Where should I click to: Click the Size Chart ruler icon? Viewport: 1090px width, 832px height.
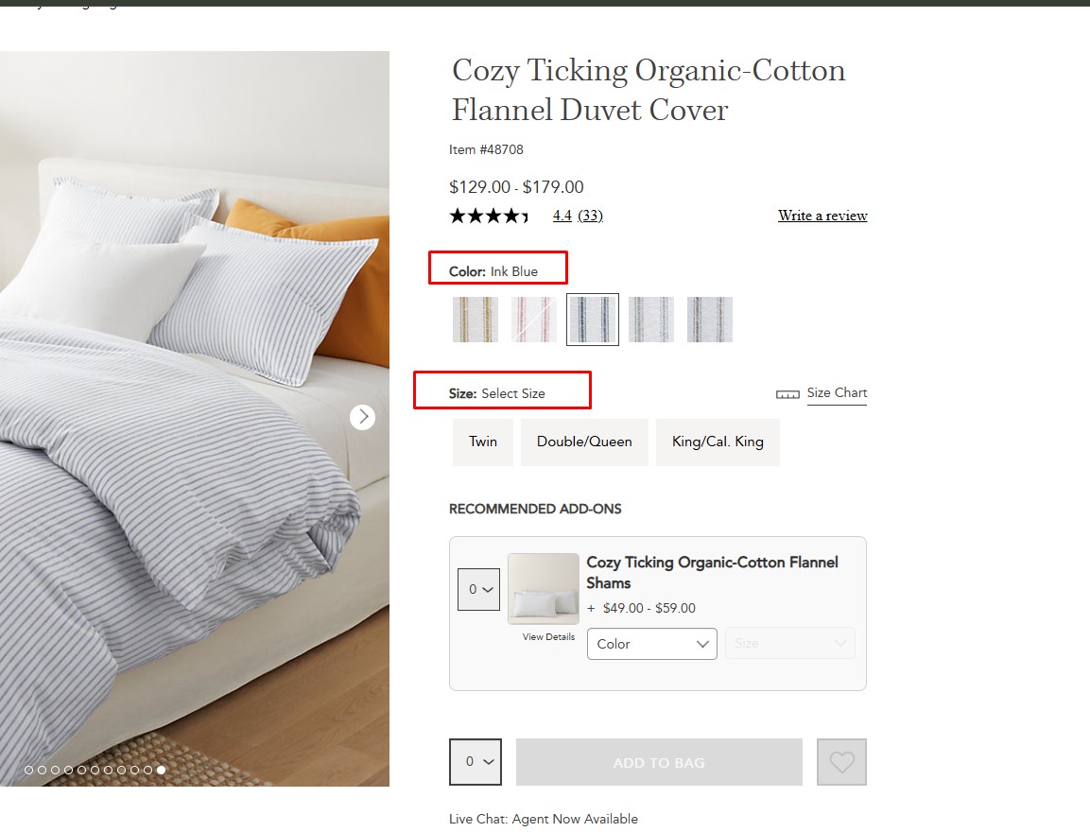pos(787,394)
